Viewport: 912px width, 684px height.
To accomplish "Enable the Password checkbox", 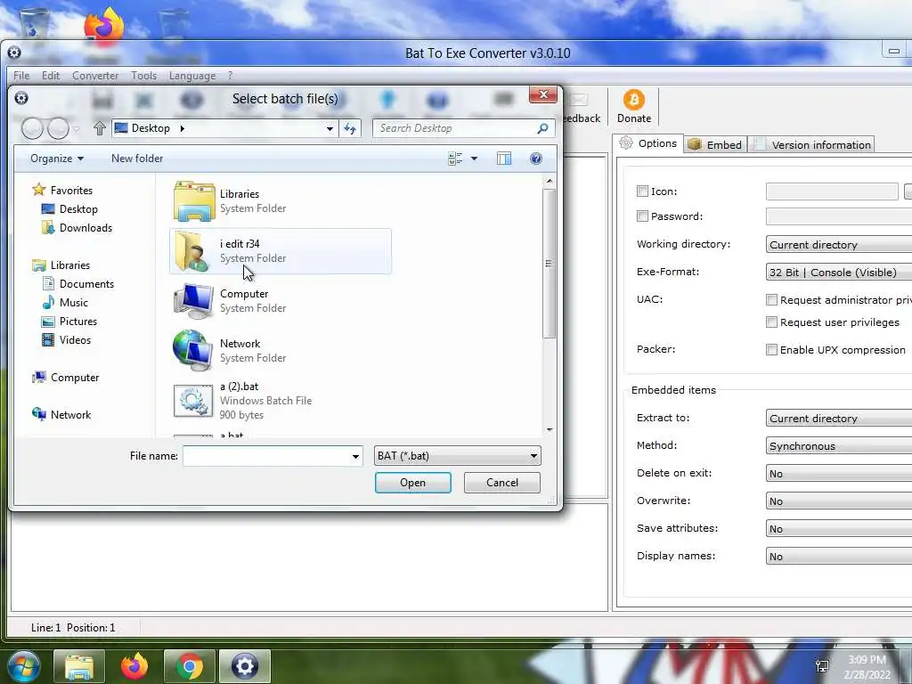I will [x=642, y=216].
